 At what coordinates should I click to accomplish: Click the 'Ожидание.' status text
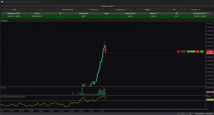point(4,21)
